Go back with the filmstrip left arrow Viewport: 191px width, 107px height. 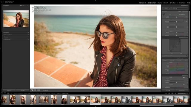pyautogui.click(x=10, y=93)
